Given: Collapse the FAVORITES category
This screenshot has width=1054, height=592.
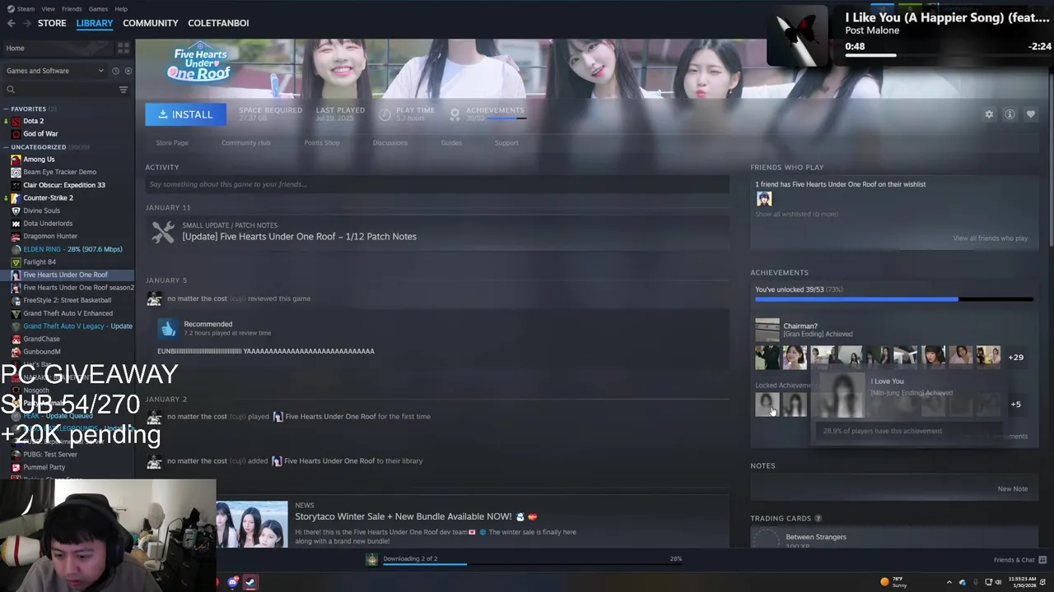Looking at the screenshot, I should pos(6,109).
